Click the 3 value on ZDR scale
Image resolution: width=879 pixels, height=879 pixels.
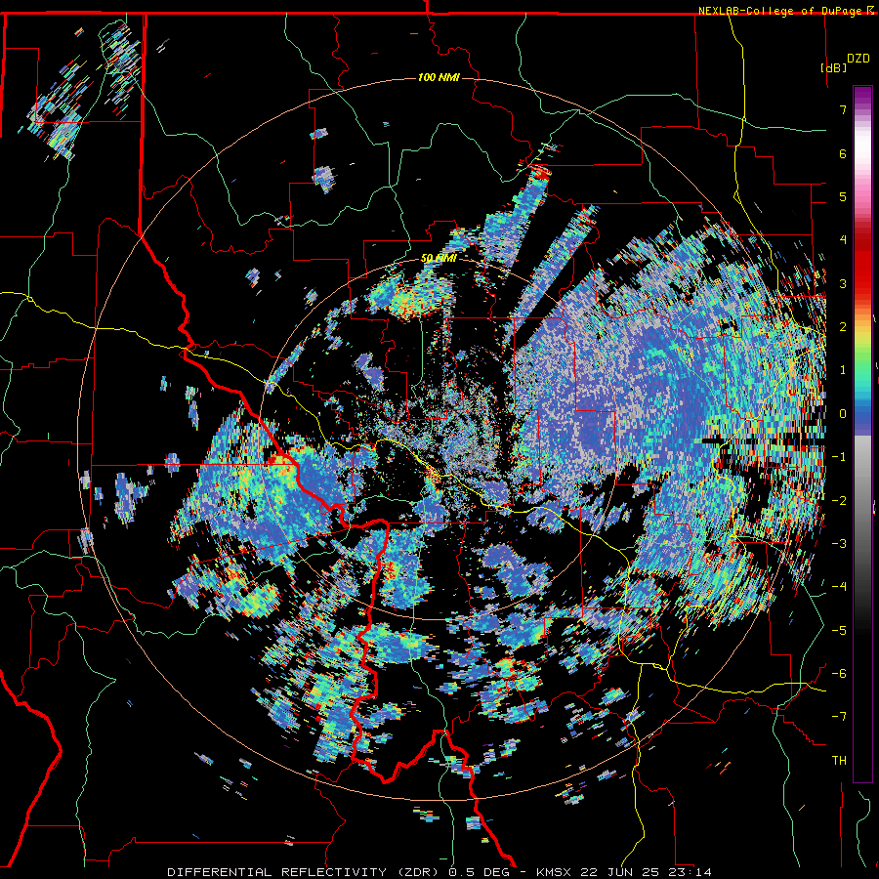tap(843, 283)
